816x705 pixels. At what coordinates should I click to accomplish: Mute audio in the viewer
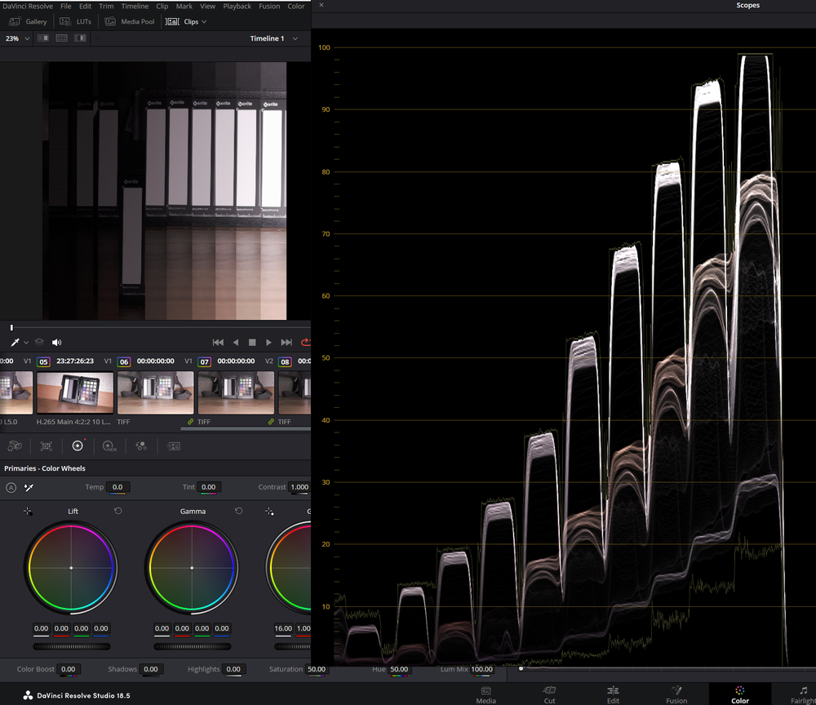55,342
